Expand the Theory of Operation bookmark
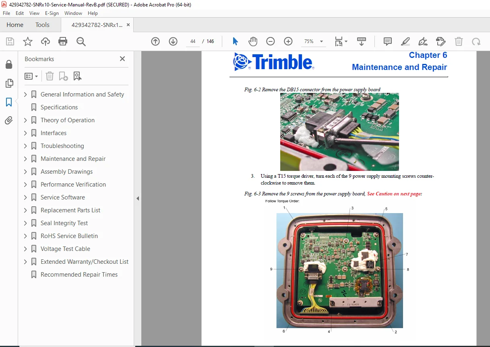 25,120
